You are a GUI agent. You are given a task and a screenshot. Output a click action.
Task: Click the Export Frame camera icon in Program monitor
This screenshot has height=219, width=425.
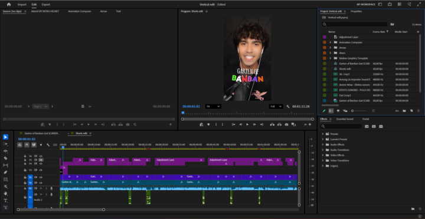286,124
